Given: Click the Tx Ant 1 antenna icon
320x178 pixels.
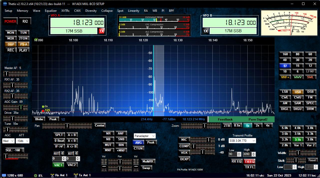Looking at the screenshot, I should coord(76,175).
